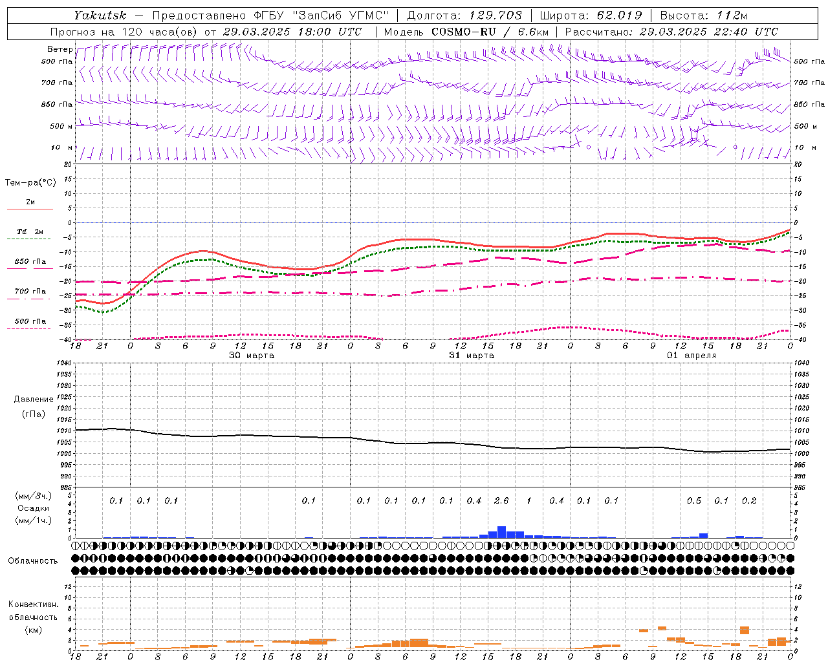Click the (мм/3ч.) precipitation unit label
The height and width of the screenshot is (662, 828).
coord(34,496)
